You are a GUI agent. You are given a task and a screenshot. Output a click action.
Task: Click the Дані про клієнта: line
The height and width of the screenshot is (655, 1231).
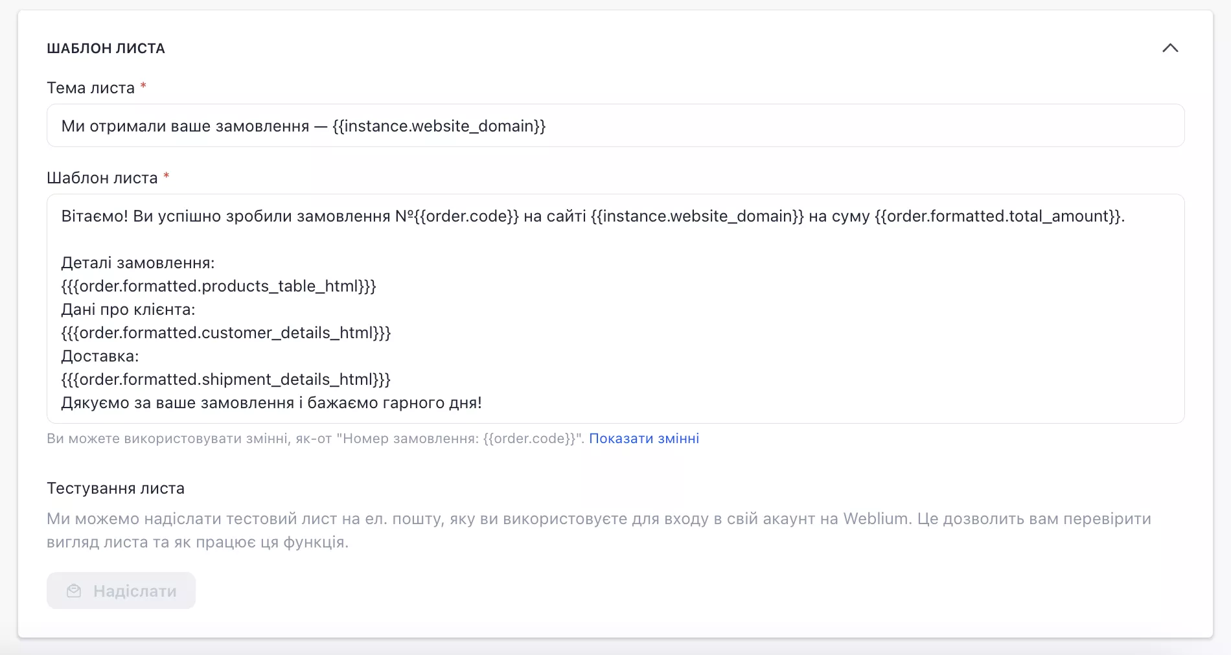pos(128,310)
